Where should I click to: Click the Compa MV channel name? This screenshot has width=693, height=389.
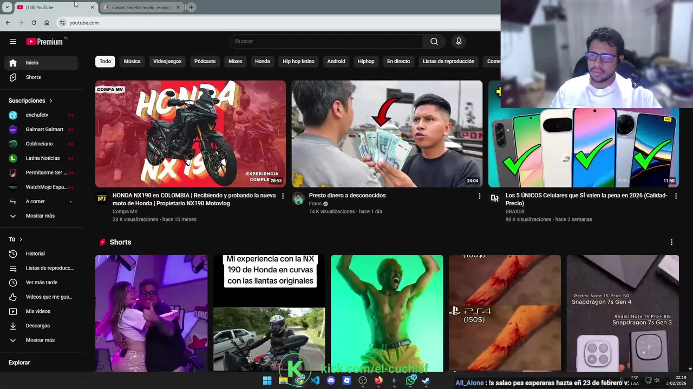coord(125,212)
